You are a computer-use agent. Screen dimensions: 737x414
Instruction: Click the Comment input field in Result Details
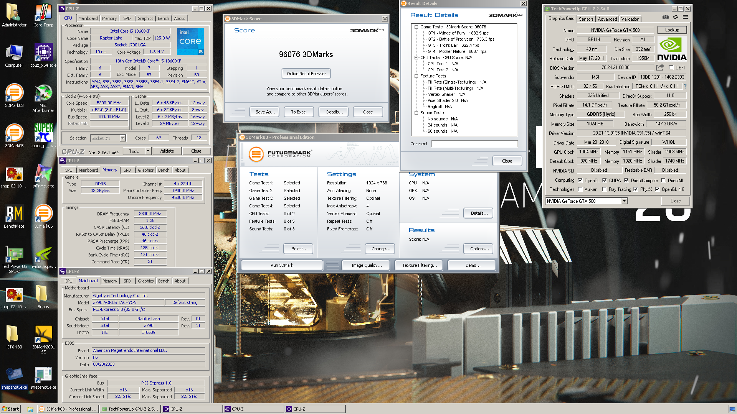point(474,144)
